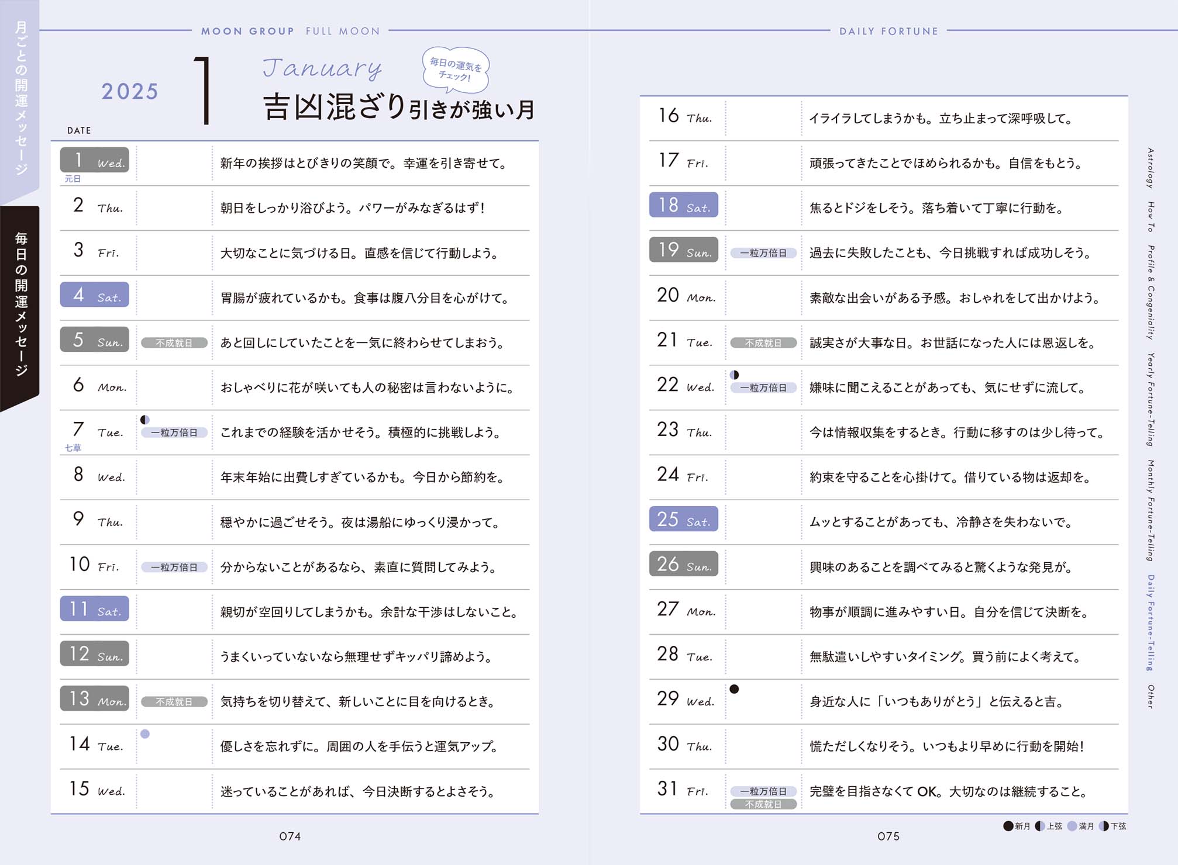This screenshot has height=865, width=1178.
Task: Select the date box 5 Sun.
Action: (x=94, y=339)
